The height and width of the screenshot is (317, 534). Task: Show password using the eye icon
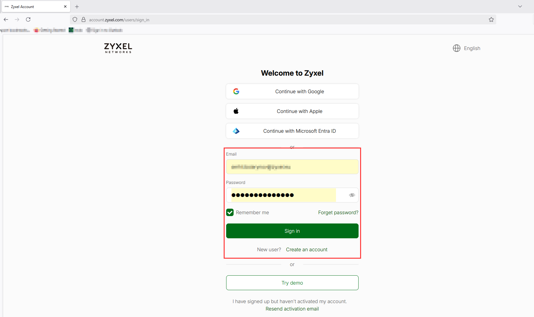pyautogui.click(x=352, y=195)
